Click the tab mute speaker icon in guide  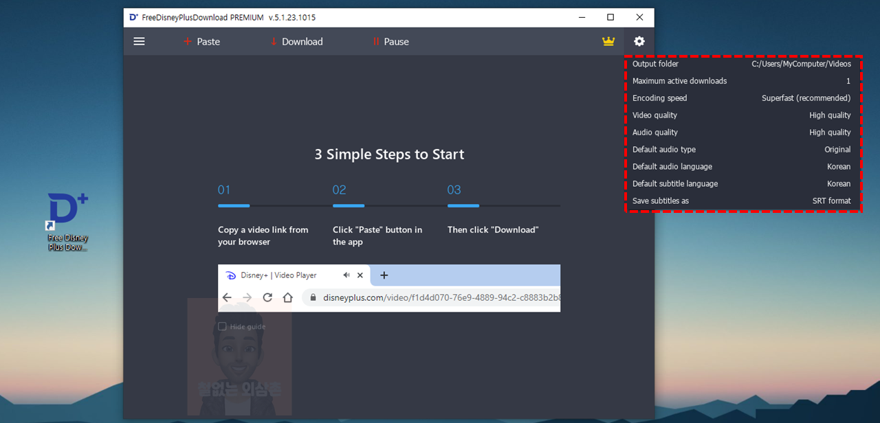pos(346,275)
